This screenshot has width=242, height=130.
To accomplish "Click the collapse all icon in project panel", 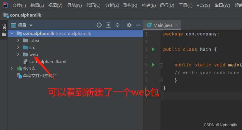I will click(x=117, y=25).
